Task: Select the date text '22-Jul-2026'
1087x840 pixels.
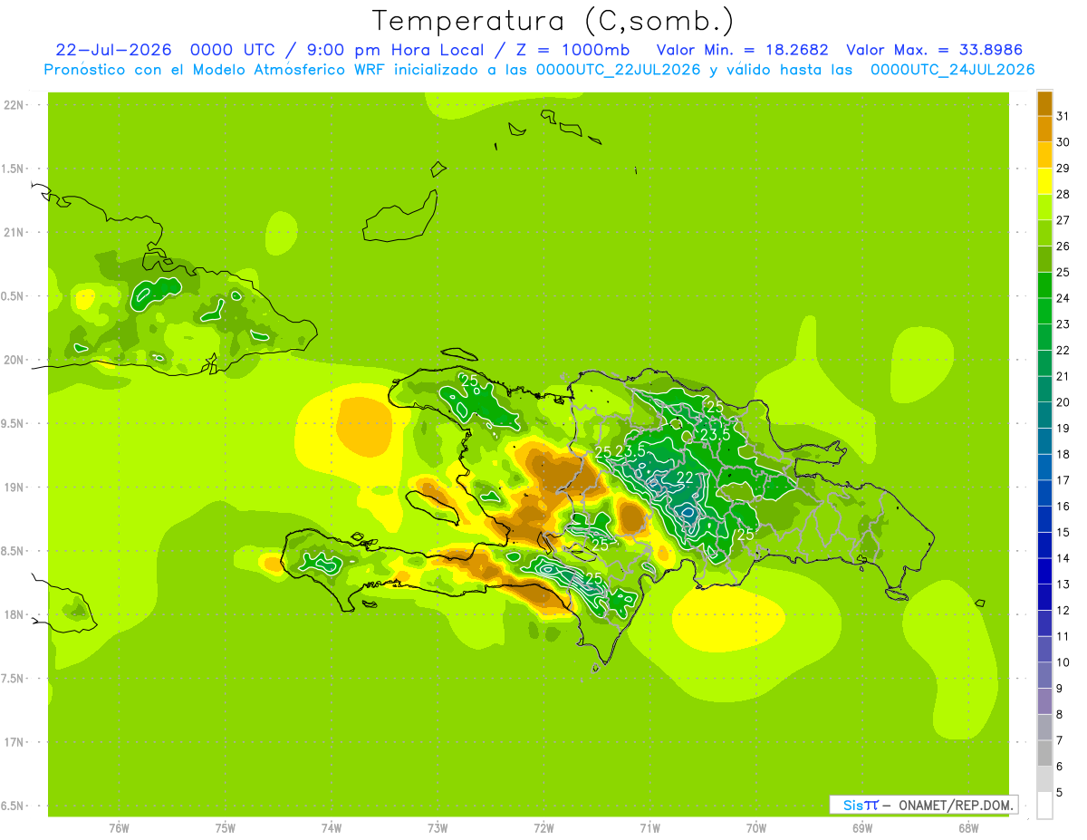Action: 113,50
